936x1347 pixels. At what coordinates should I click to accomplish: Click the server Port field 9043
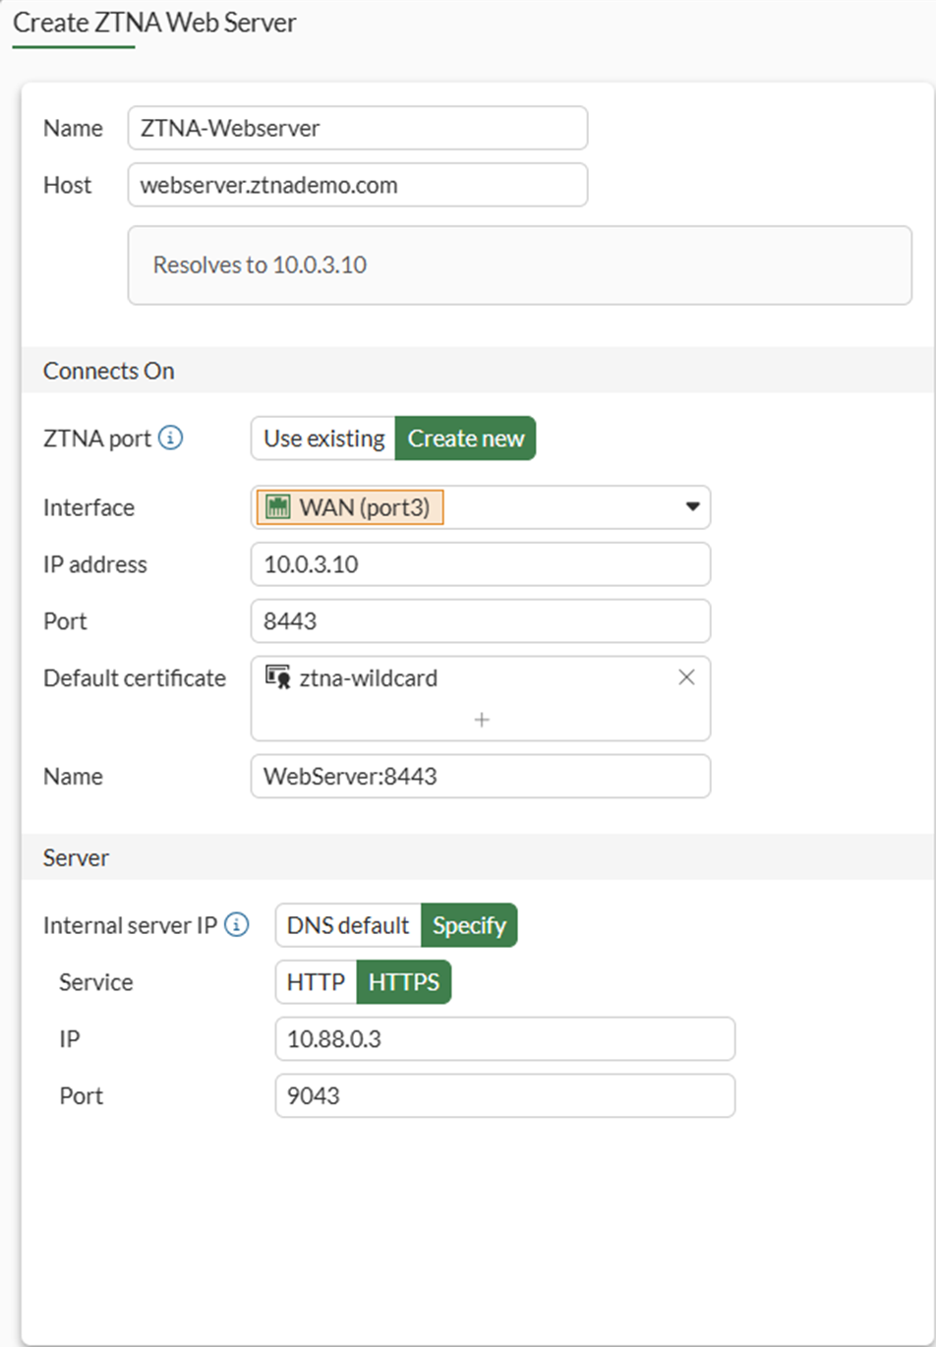click(504, 1096)
